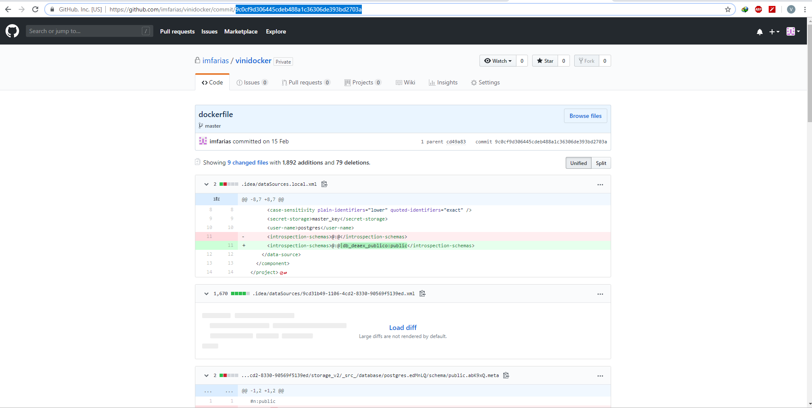The width and height of the screenshot is (812, 408).
Task: Open vinidocker repository link
Action: tap(253, 61)
